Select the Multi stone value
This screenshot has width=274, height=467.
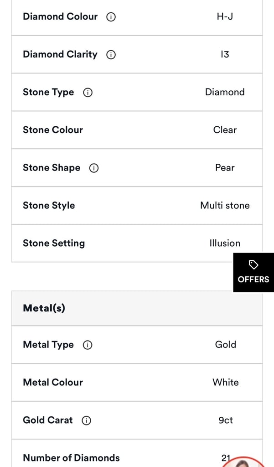tap(225, 206)
